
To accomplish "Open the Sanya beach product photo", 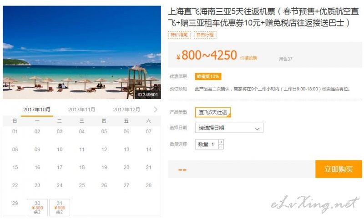I will 82,52.
